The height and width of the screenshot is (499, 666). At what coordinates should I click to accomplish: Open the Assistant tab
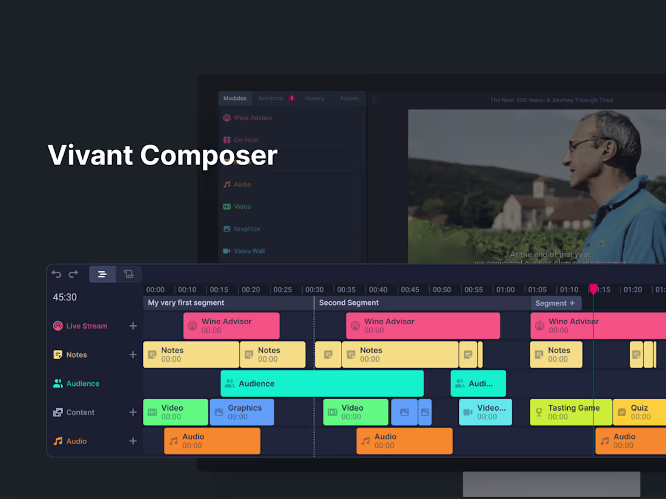[271, 98]
